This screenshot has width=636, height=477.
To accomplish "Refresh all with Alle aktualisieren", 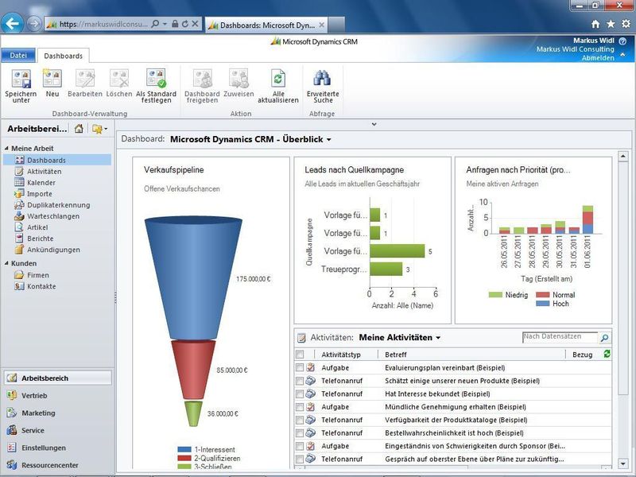I will [x=277, y=78].
